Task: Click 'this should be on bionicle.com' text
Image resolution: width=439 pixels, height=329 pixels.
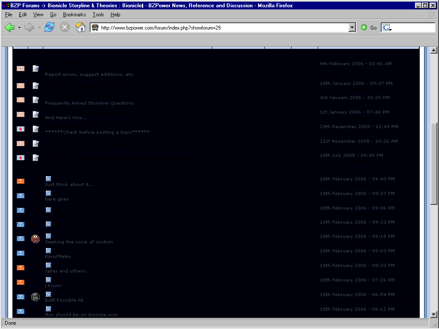Action: (x=81, y=314)
